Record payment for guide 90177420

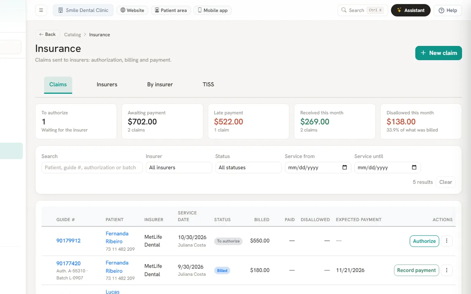(x=416, y=270)
